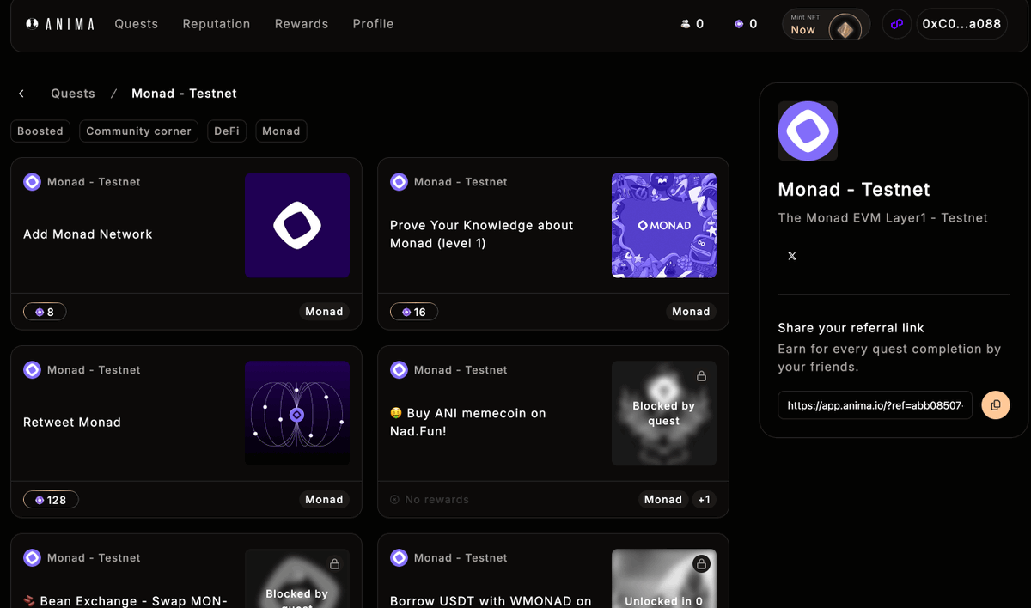Click the Quests breadcrumb link

(x=73, y=94)
